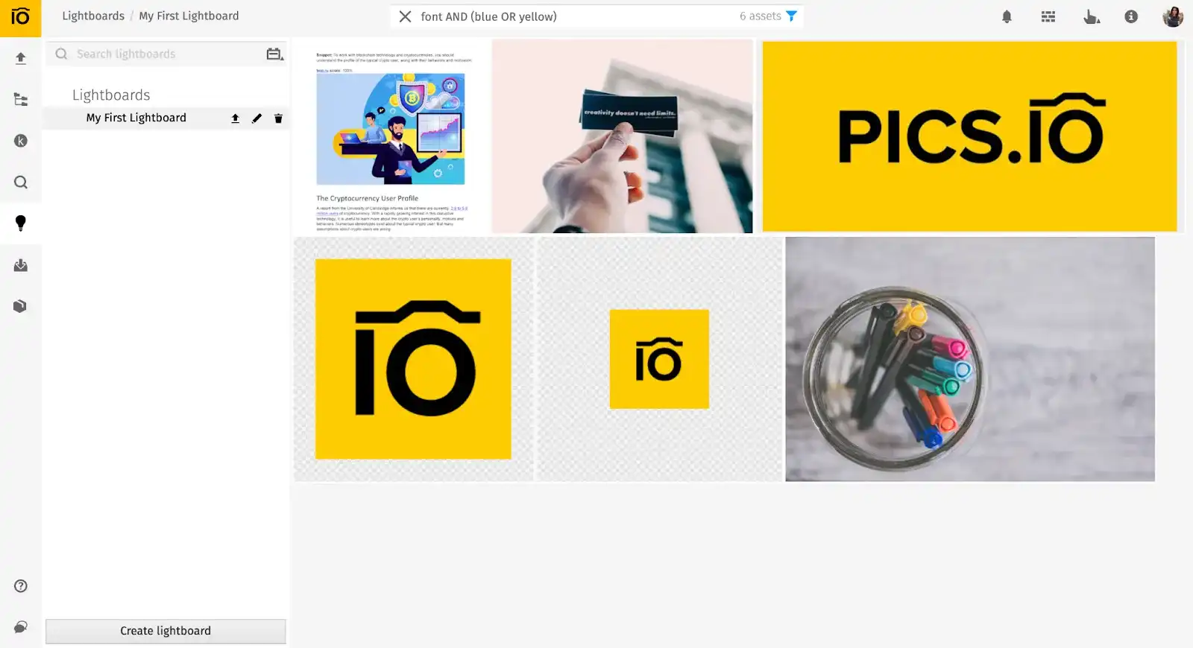Click the Pics.io logo home icon
The width and height of the screenshot is (1193, 648).
[20, 17]
